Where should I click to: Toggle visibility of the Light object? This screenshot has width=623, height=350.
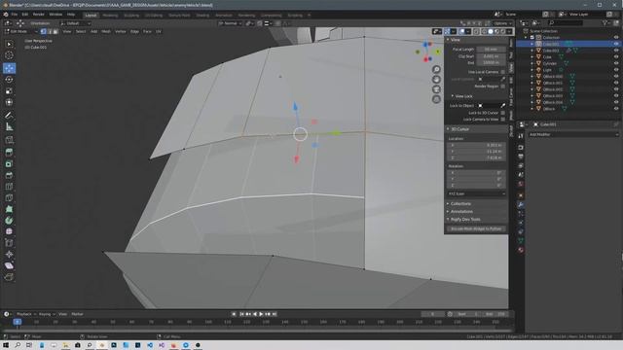click(616, 70)
